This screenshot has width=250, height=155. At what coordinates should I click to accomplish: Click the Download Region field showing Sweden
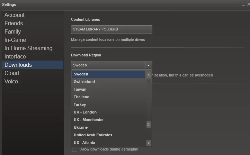tap(111, 65)
